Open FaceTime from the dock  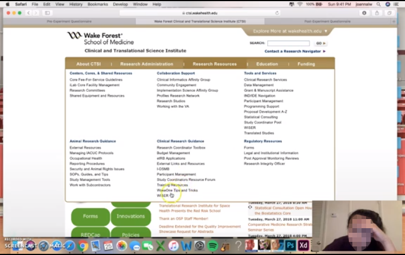(x=148, y=246)
